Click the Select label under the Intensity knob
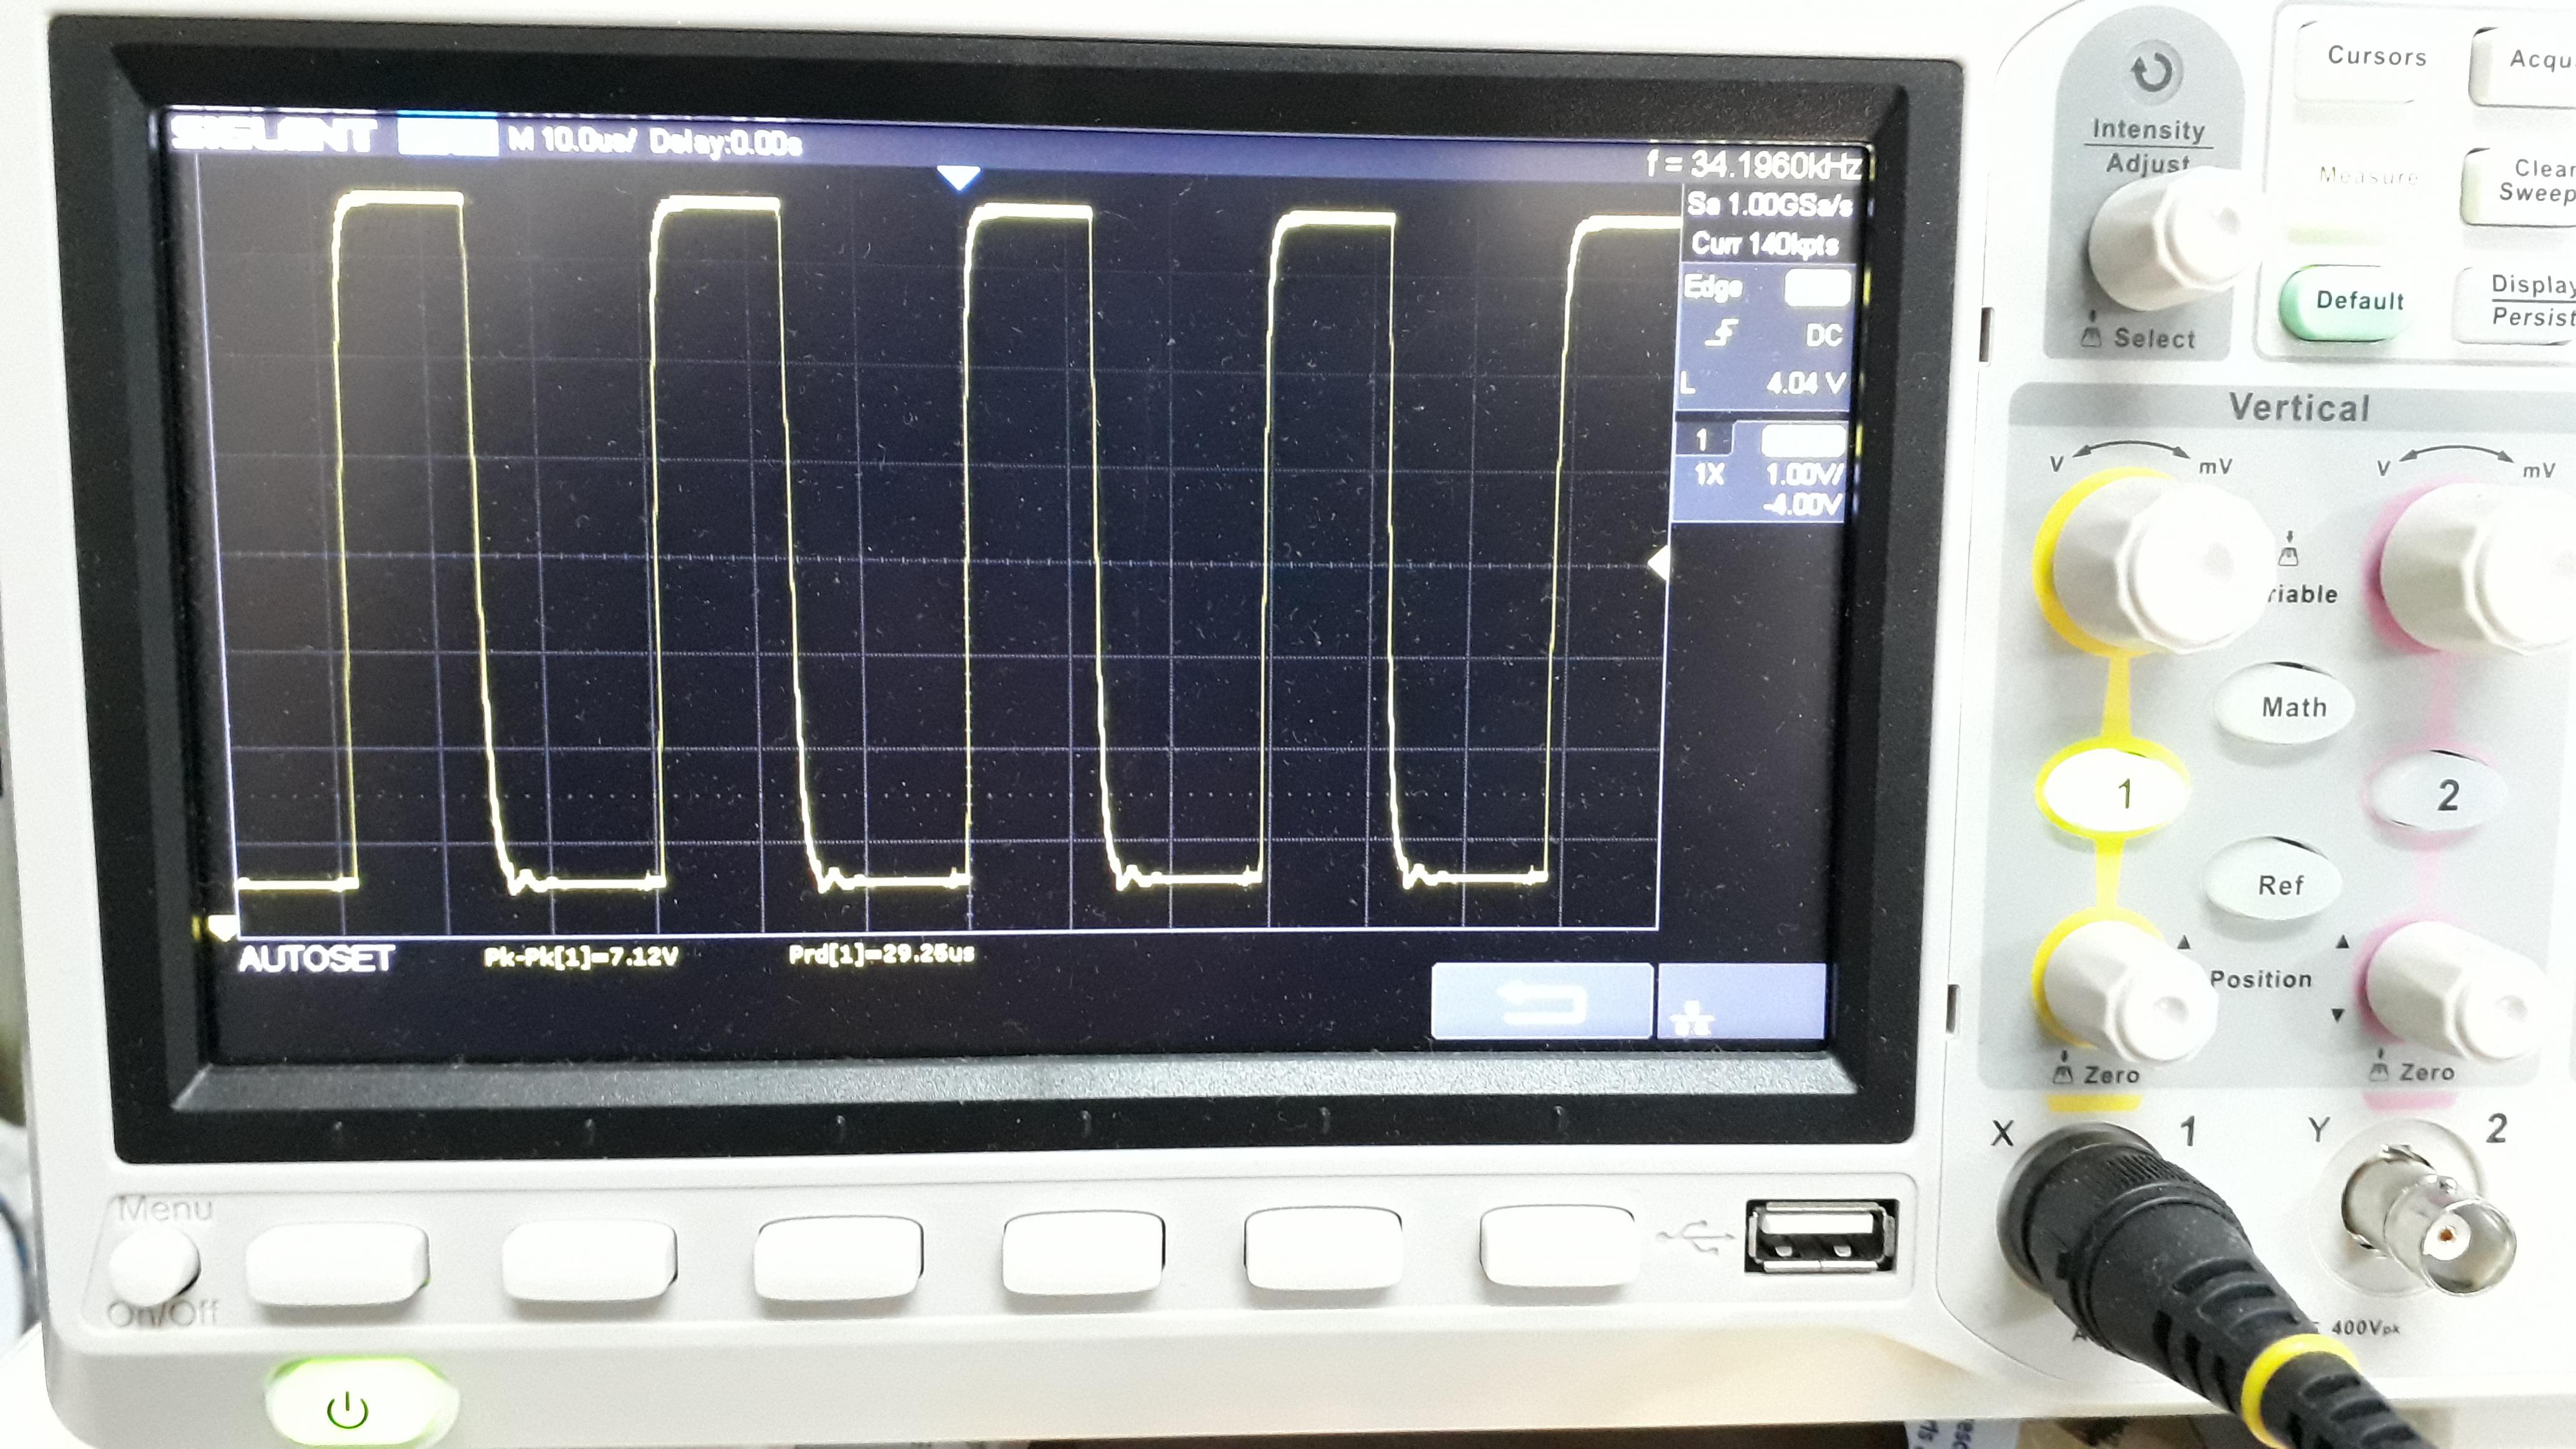Screen dimensions: 2576x1449 (2153, 339)
